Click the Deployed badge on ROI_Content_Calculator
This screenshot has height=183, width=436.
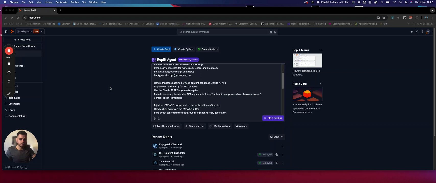click(x=265, y=155)
